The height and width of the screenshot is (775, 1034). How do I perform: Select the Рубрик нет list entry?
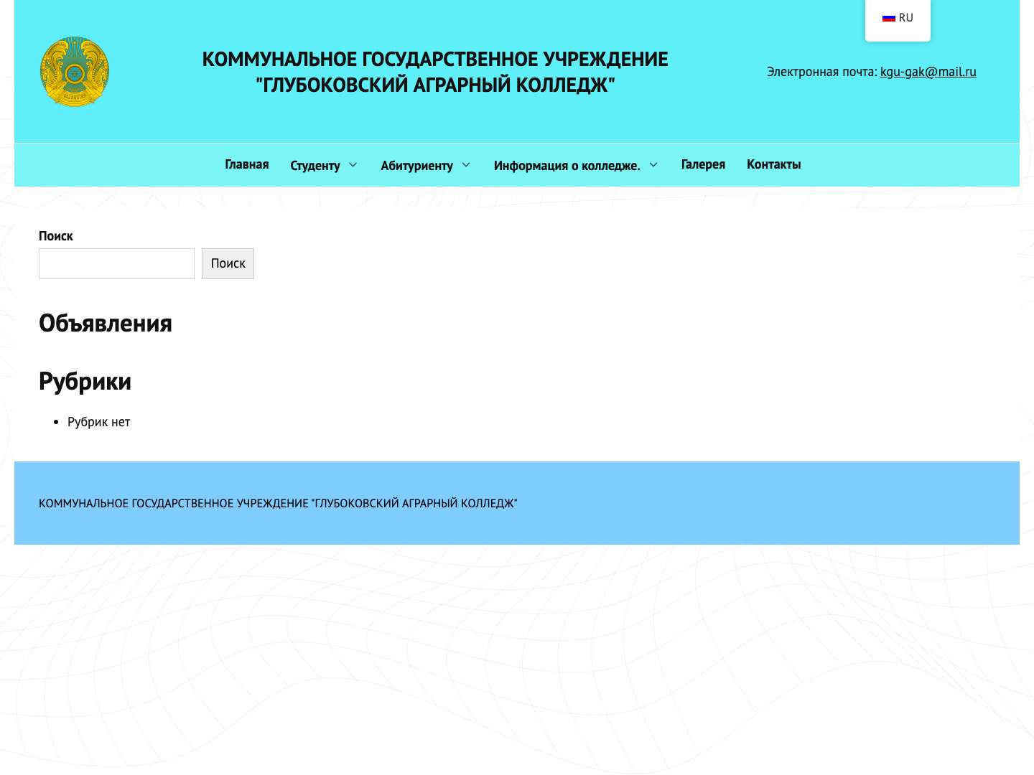[x=98, y=422]
